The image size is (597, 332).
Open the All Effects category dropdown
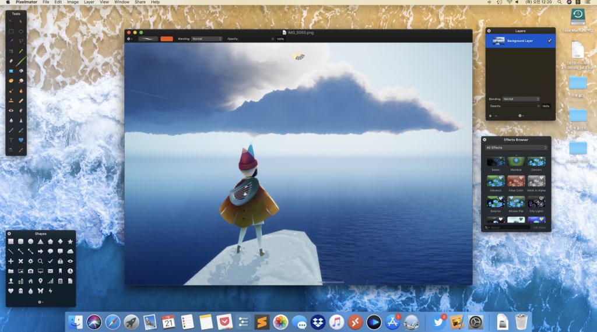click(x=516, y=147)
